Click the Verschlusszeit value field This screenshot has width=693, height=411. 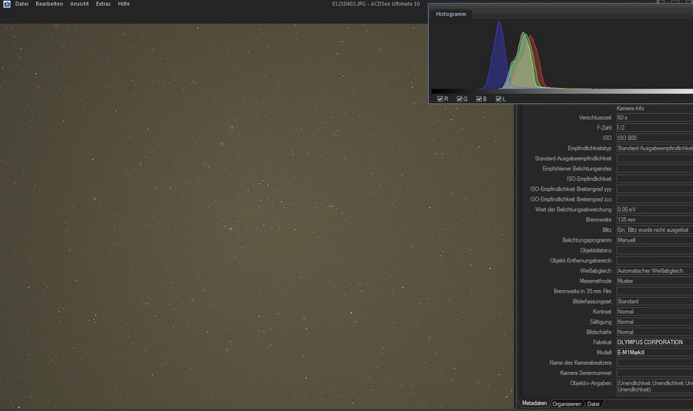click(654, 118)
